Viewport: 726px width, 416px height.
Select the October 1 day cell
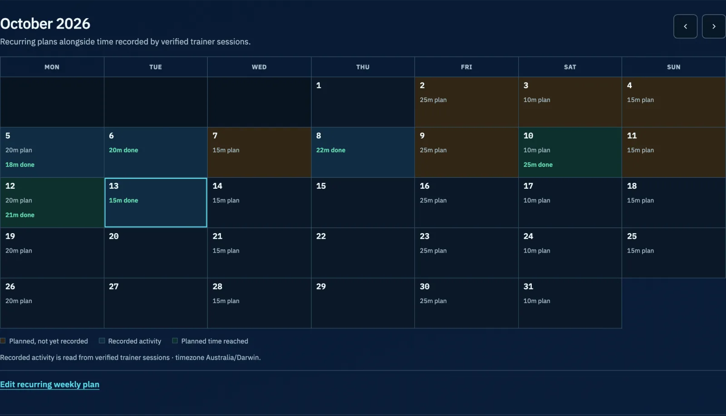(363, 102)
